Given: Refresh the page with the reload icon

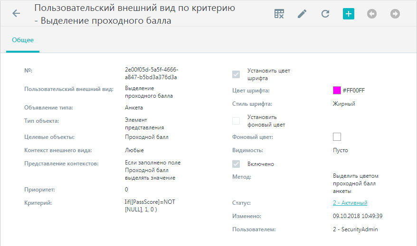Looking at the screenshot, I should pyautogui.click(x=325, y=14).
